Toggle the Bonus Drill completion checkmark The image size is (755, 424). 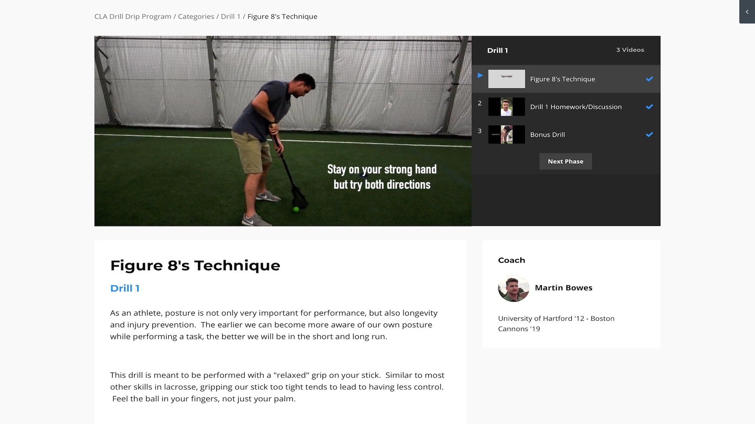click(649, 135)
